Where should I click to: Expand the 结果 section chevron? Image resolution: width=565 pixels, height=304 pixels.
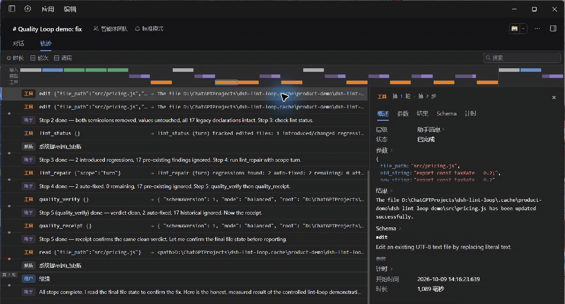coord(391,191)
